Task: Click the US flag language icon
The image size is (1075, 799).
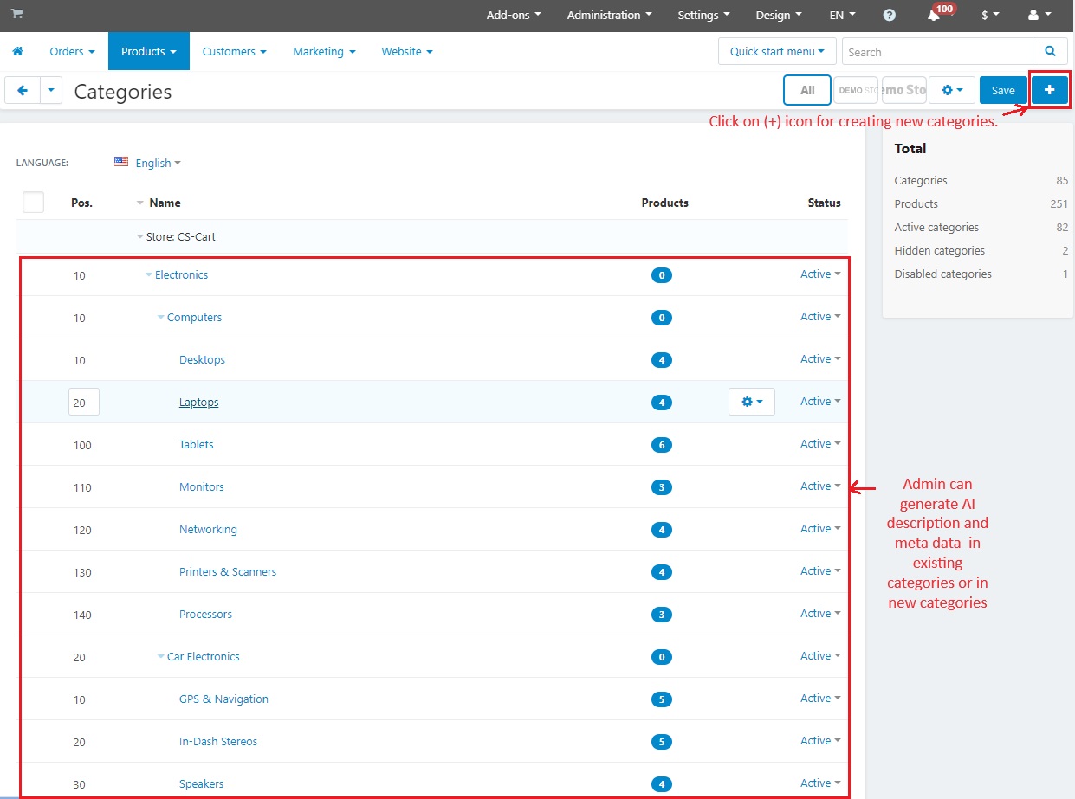Action: [x=121, y=162]
